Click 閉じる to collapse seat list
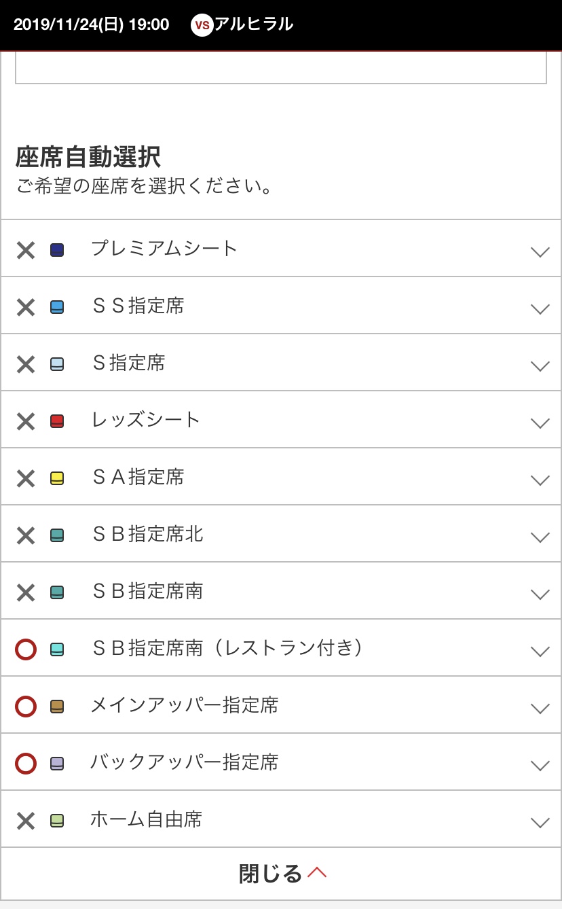The image size is (562, 909). tap(281, 874)
